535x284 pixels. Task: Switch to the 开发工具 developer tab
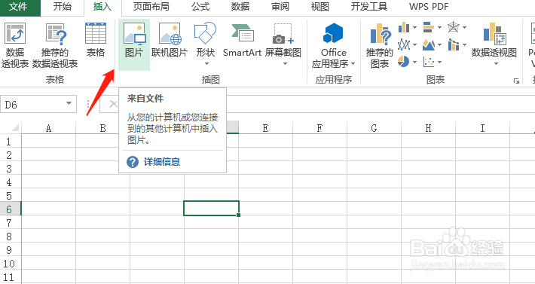click(369, 7)
